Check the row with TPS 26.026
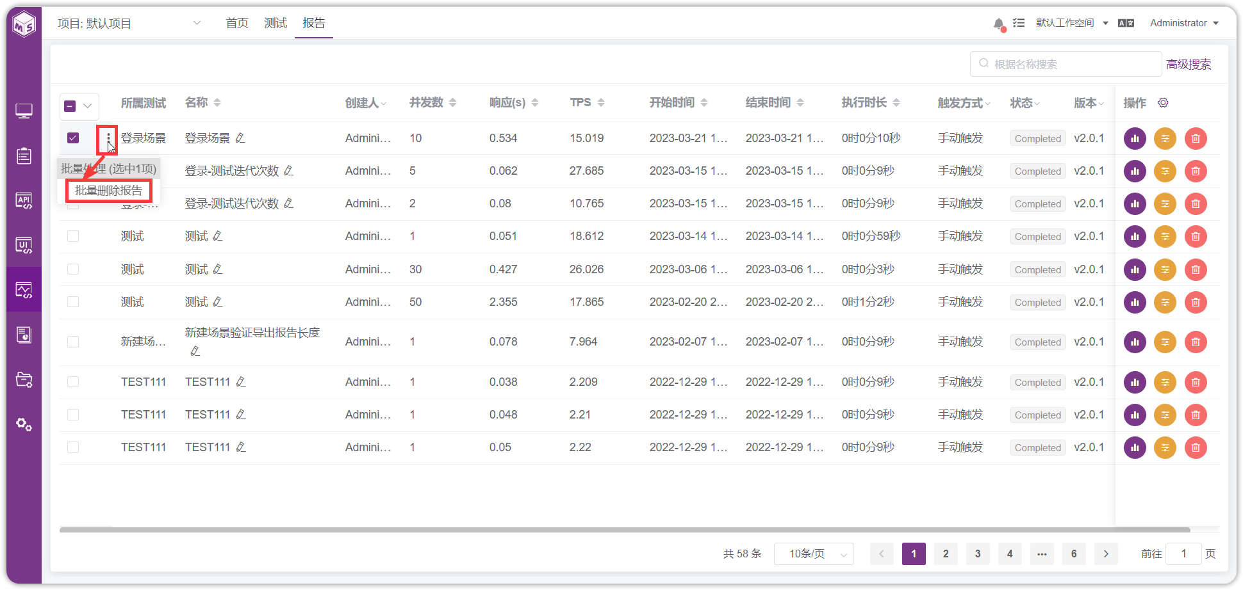The height and width of the screenshot is (590, 1243). 73,269
